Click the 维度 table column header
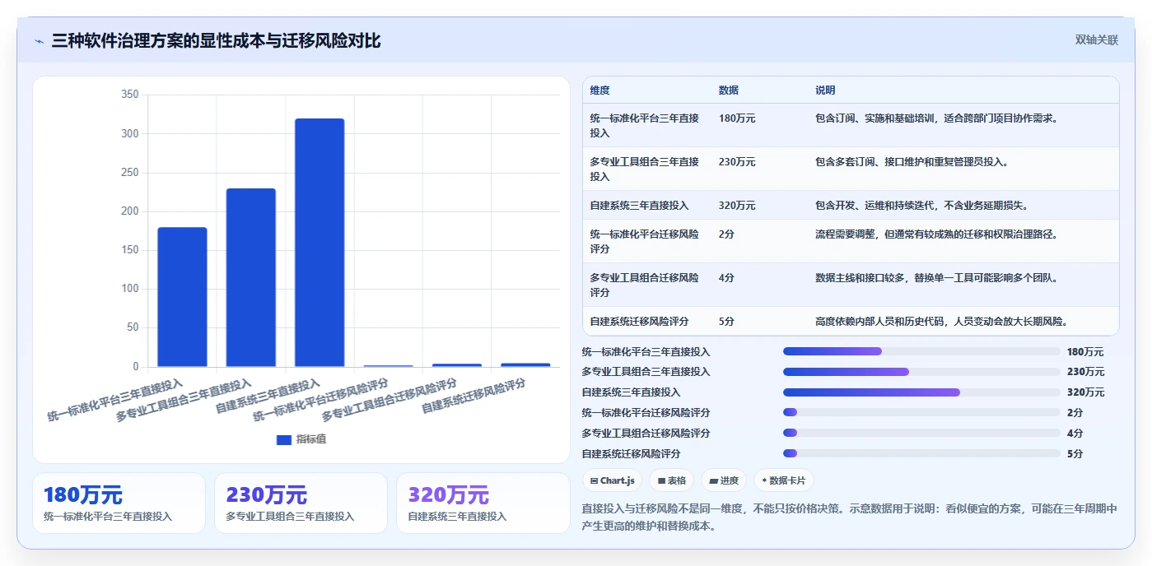Viewport: 1152px width, 566px height. 600,90
